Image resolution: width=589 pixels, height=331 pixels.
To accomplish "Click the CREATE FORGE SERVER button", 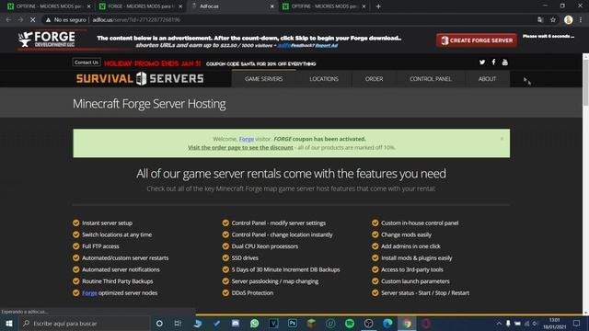I will point(477,40).
